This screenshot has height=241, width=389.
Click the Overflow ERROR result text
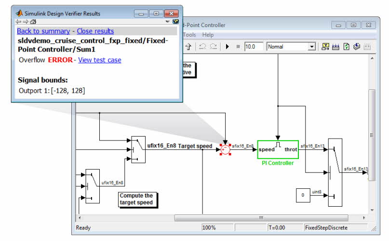pyautogui.click(x=46, y=60)
